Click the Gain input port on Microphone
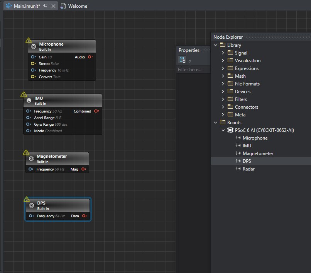The image size is (311, 273). click(x=33, y=57)
